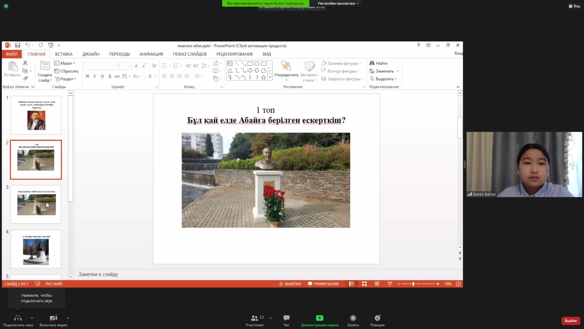Viewport: 584px width, 329px height.
Task: Expand the Layout dropdown
Action: (65, 63)
